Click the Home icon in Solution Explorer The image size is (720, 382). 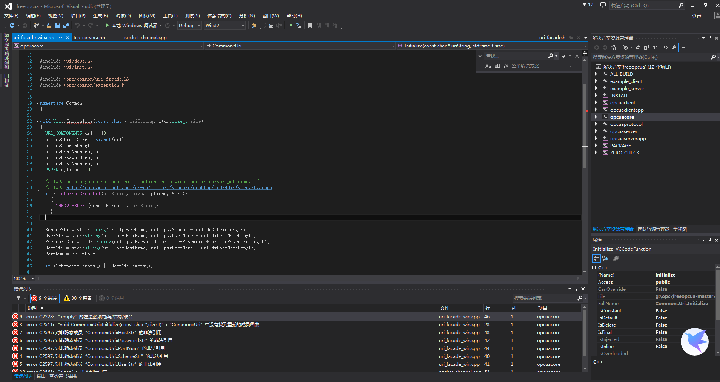[613, 47]
